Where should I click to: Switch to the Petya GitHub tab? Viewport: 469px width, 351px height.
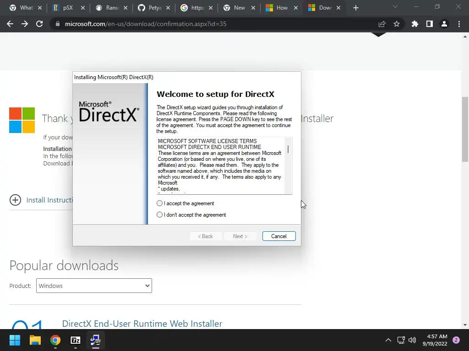[x=153, y=8]
